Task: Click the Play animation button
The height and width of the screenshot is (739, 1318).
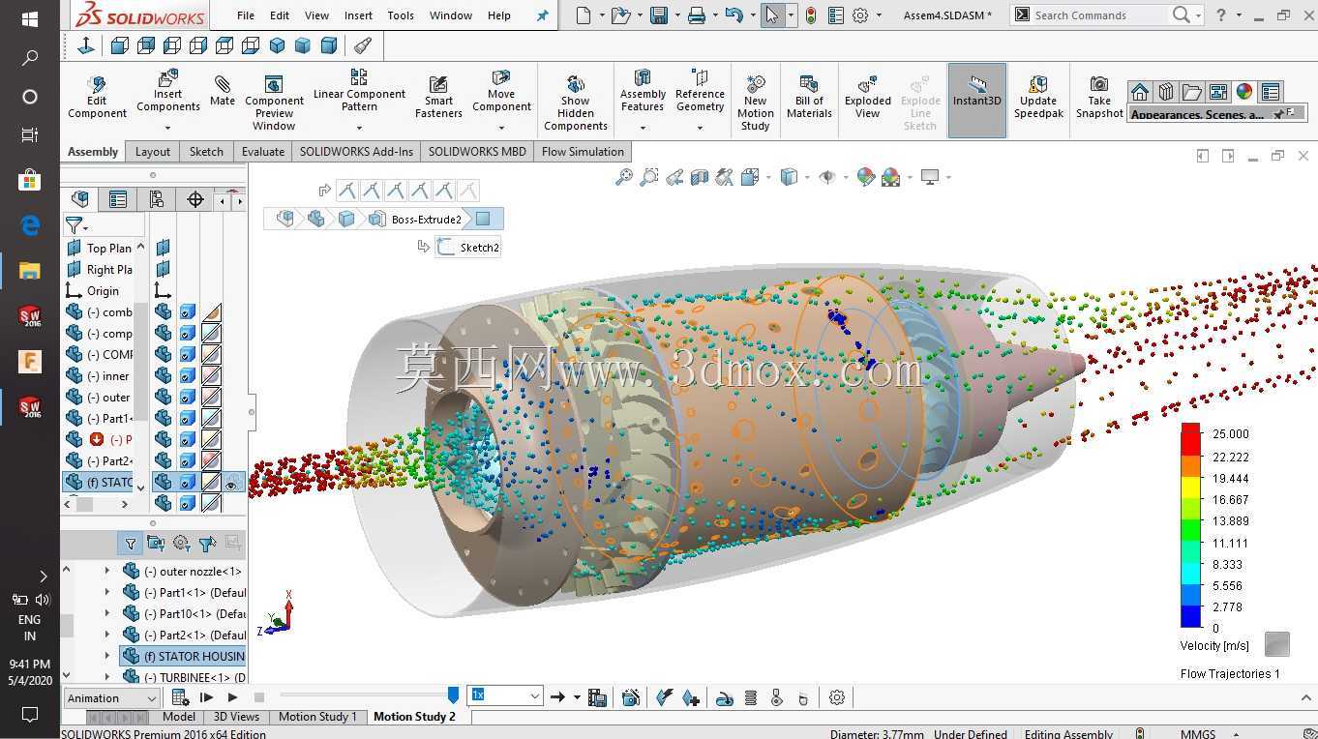Action: click(232, 697)
